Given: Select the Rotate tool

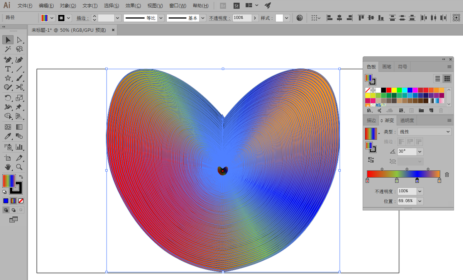Looking at the screenshot, I should point(8,98).
